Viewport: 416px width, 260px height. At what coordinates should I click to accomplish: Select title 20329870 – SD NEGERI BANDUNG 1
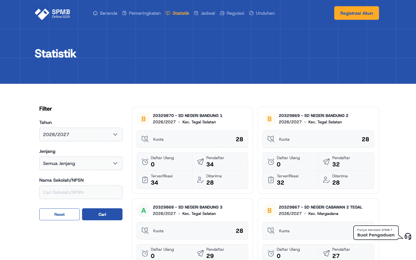click(187, 116)
